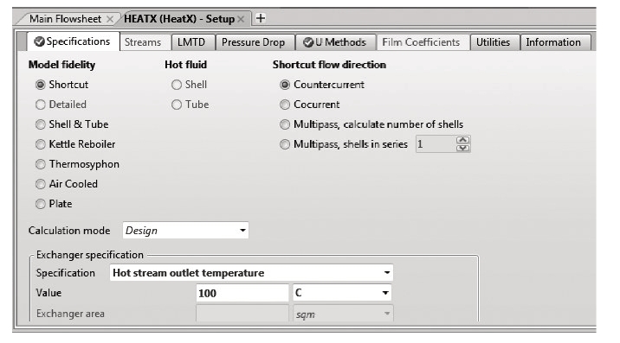Viewport: 620px width, 343px height.
Task: Close the Main Flowsheet tab
Action: pos(110,19)
